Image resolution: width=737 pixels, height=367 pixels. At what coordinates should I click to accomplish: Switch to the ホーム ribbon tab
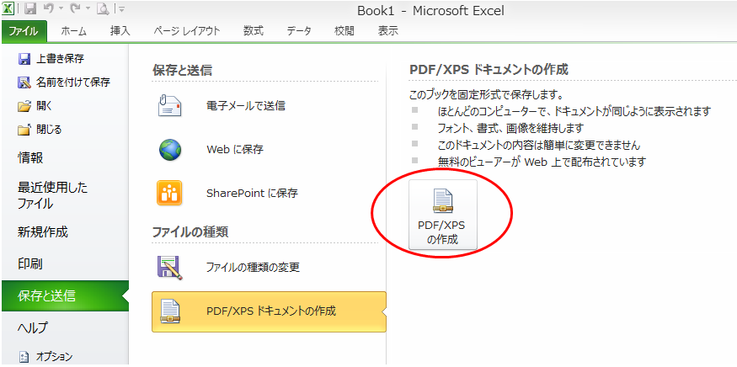click(74, 31)
